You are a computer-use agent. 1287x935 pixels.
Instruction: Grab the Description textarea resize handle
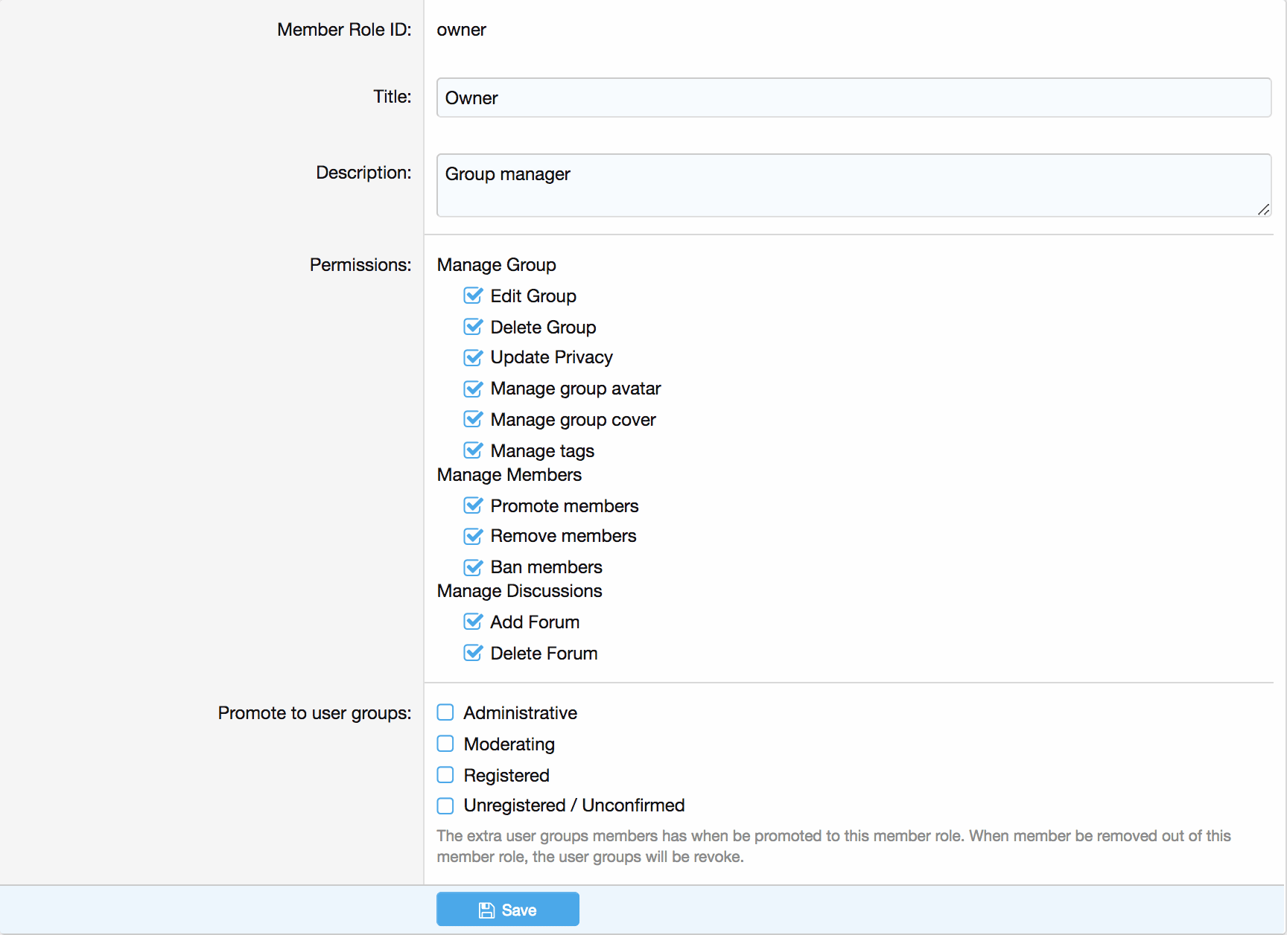(x=1263, y=210)
